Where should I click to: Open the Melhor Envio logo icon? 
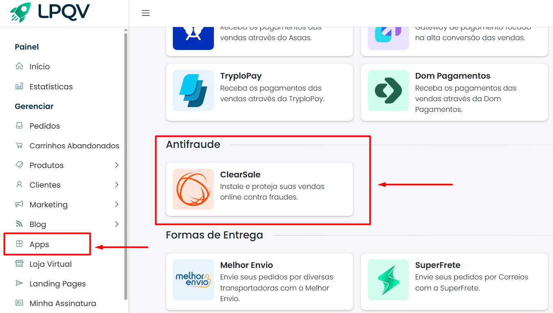click(193, 280)
